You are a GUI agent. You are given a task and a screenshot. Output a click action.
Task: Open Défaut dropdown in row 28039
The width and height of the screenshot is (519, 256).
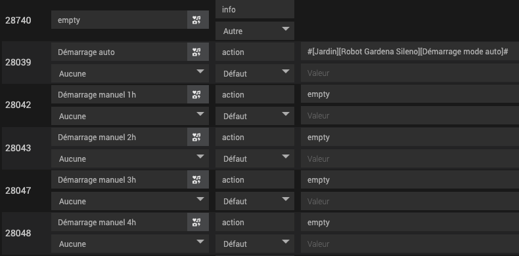coord(254,73)
